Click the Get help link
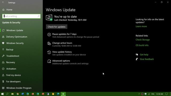 click(144, 55)
